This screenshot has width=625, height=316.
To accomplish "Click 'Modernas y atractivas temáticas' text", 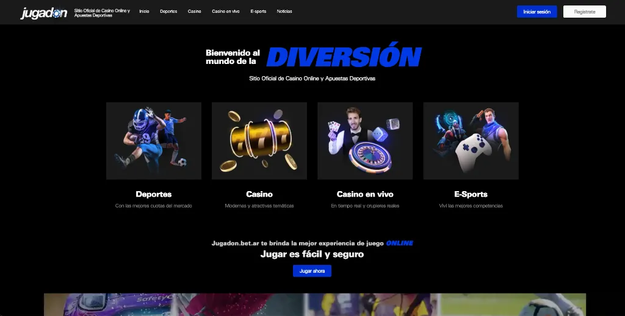I will [x=259, y=206].
